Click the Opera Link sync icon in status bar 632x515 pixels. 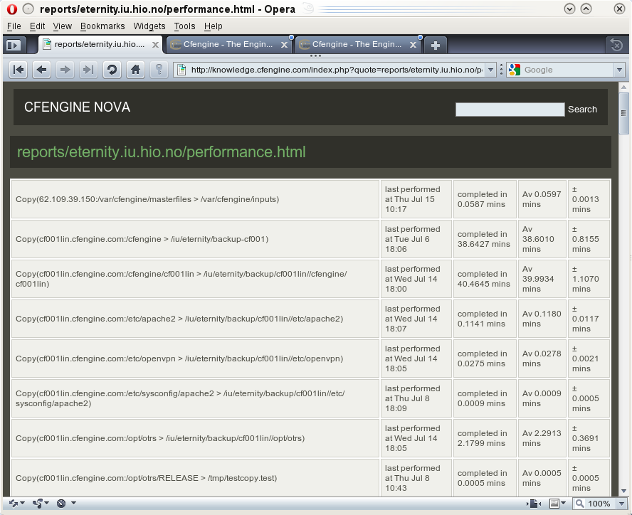14,504
